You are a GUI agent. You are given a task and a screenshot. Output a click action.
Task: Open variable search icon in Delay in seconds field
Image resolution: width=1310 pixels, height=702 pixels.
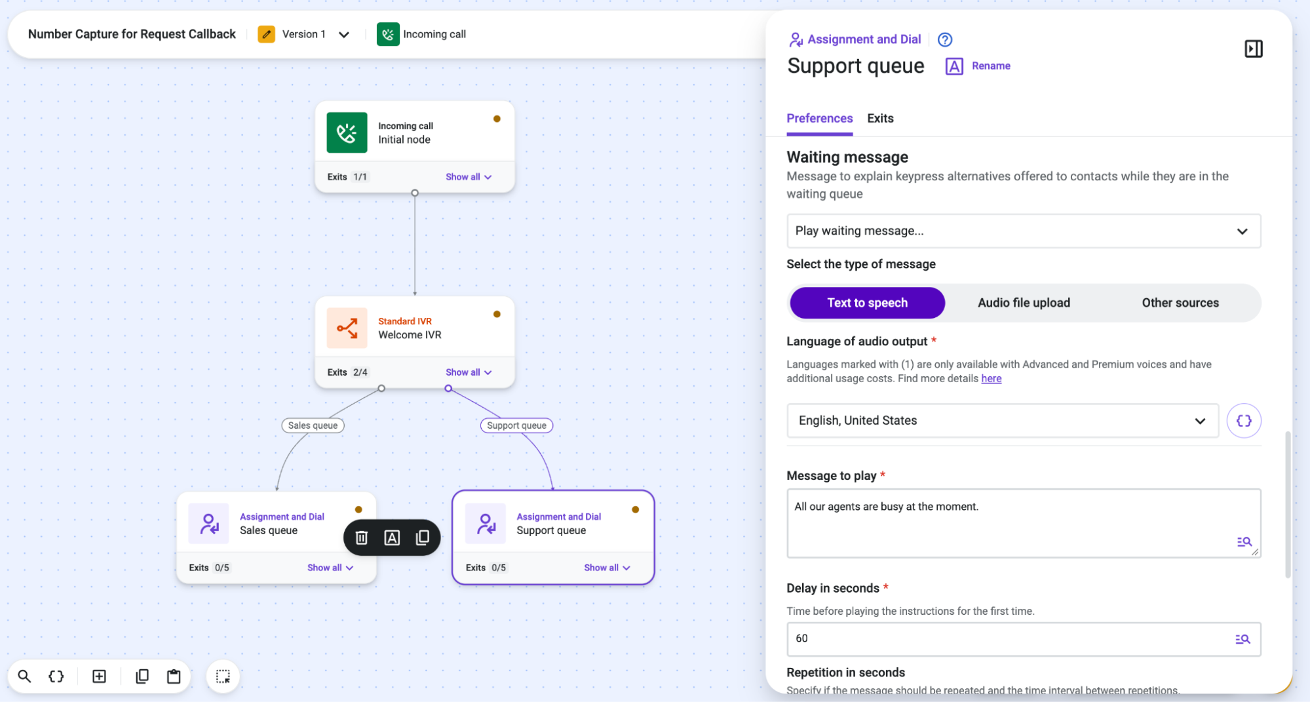pyautogui.click(x=1243, y=639)
